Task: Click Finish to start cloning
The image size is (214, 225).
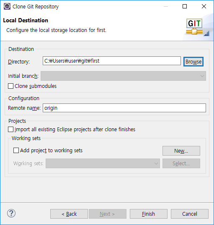Action: (149, 214)
